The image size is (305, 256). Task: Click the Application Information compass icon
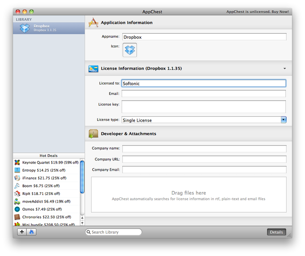click(93, 22)
